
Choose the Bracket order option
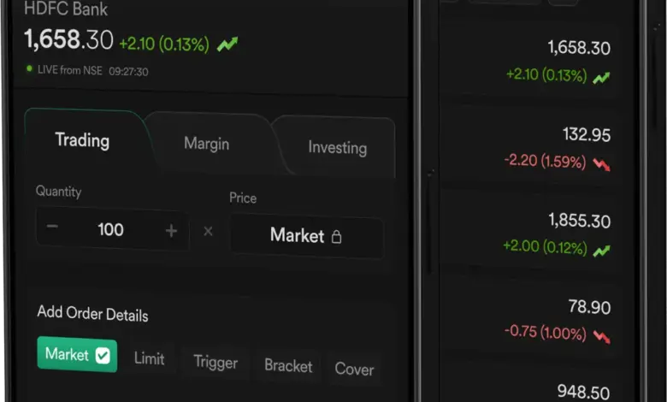pyautogui.click(x=288, y=366)
